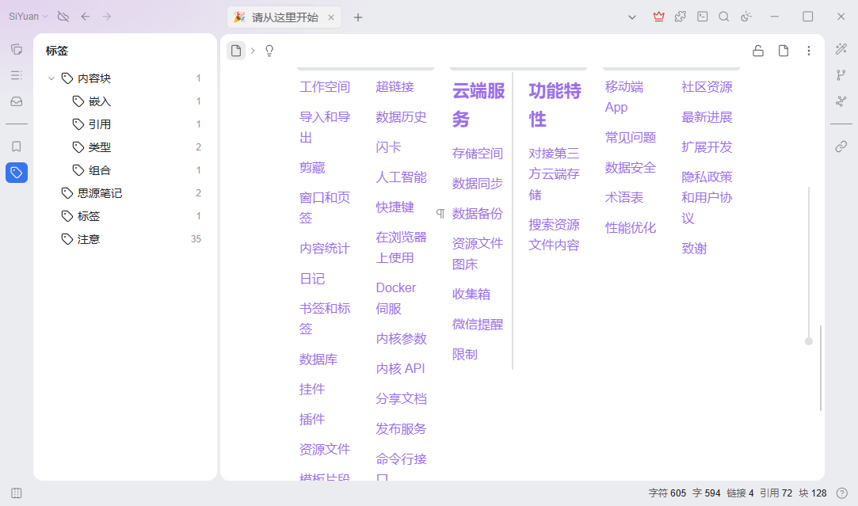Open the plugins puzzle icon
Viewport: 858px width, 506px height.
pyautogui.click(x=681, y=17)
